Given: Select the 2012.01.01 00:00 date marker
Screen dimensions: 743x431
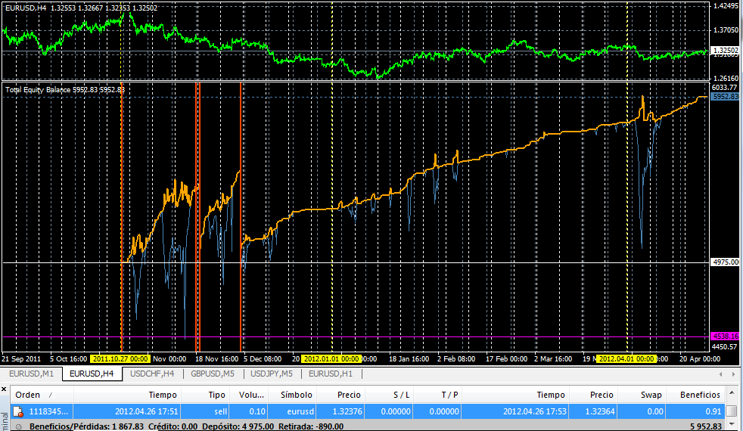Looking at the screenshot, I should pos(332,359).
